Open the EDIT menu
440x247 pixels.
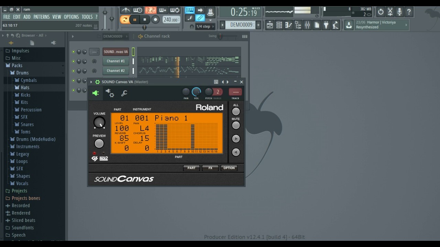pos(17,17)
